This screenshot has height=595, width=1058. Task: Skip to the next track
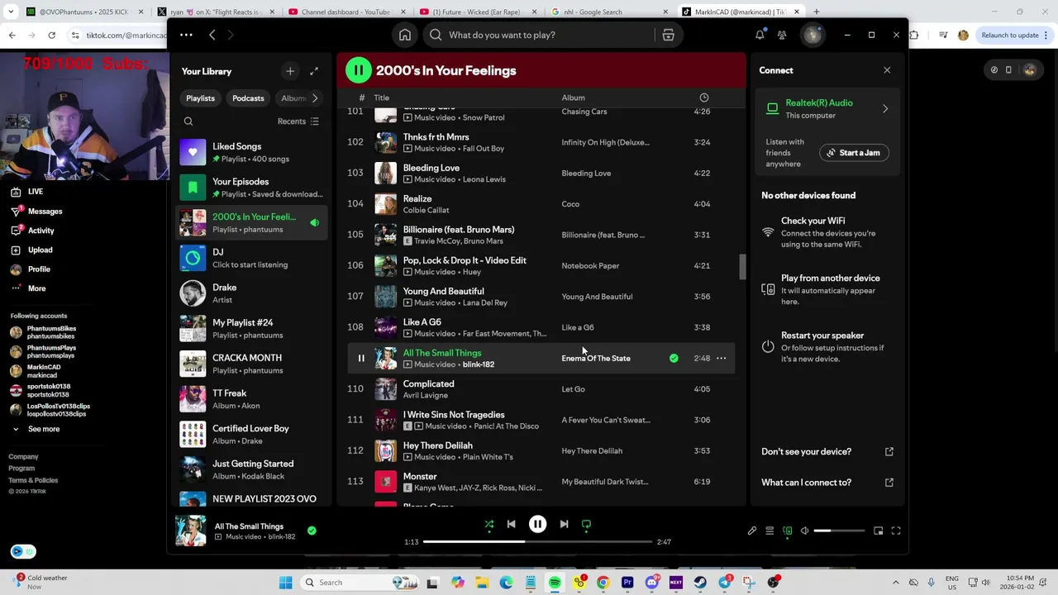pyautogui.click(x=564, y=524)
